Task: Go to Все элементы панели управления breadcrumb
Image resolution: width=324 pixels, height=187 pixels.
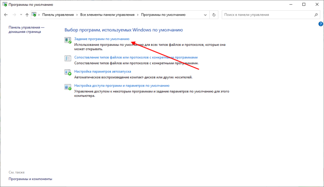Action: pyautogui.click(x=107, y=15)
